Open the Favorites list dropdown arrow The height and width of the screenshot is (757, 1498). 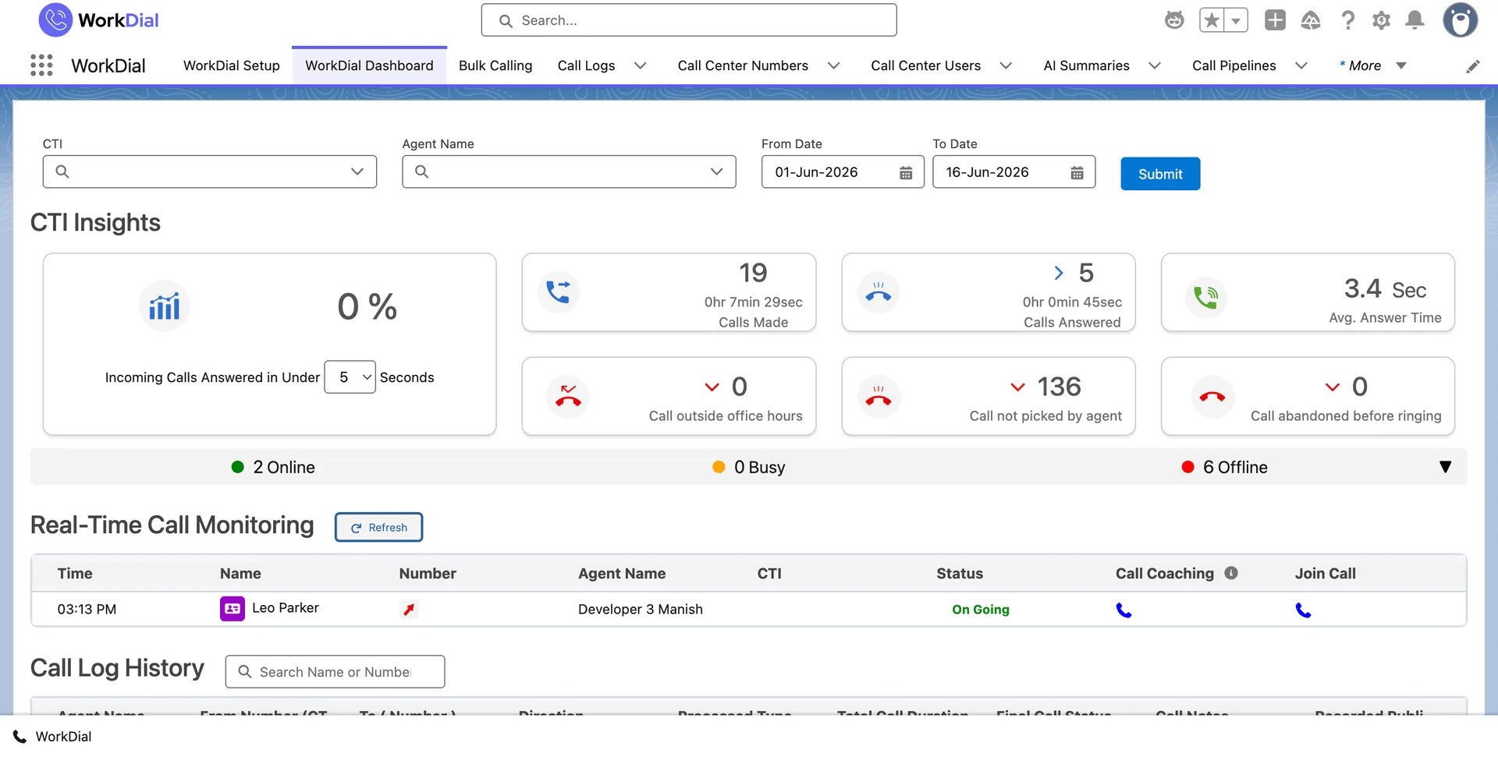(x=1236, y=20)
